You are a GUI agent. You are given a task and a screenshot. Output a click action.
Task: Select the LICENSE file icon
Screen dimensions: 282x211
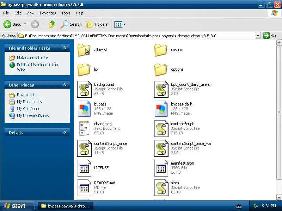point(84,168)
